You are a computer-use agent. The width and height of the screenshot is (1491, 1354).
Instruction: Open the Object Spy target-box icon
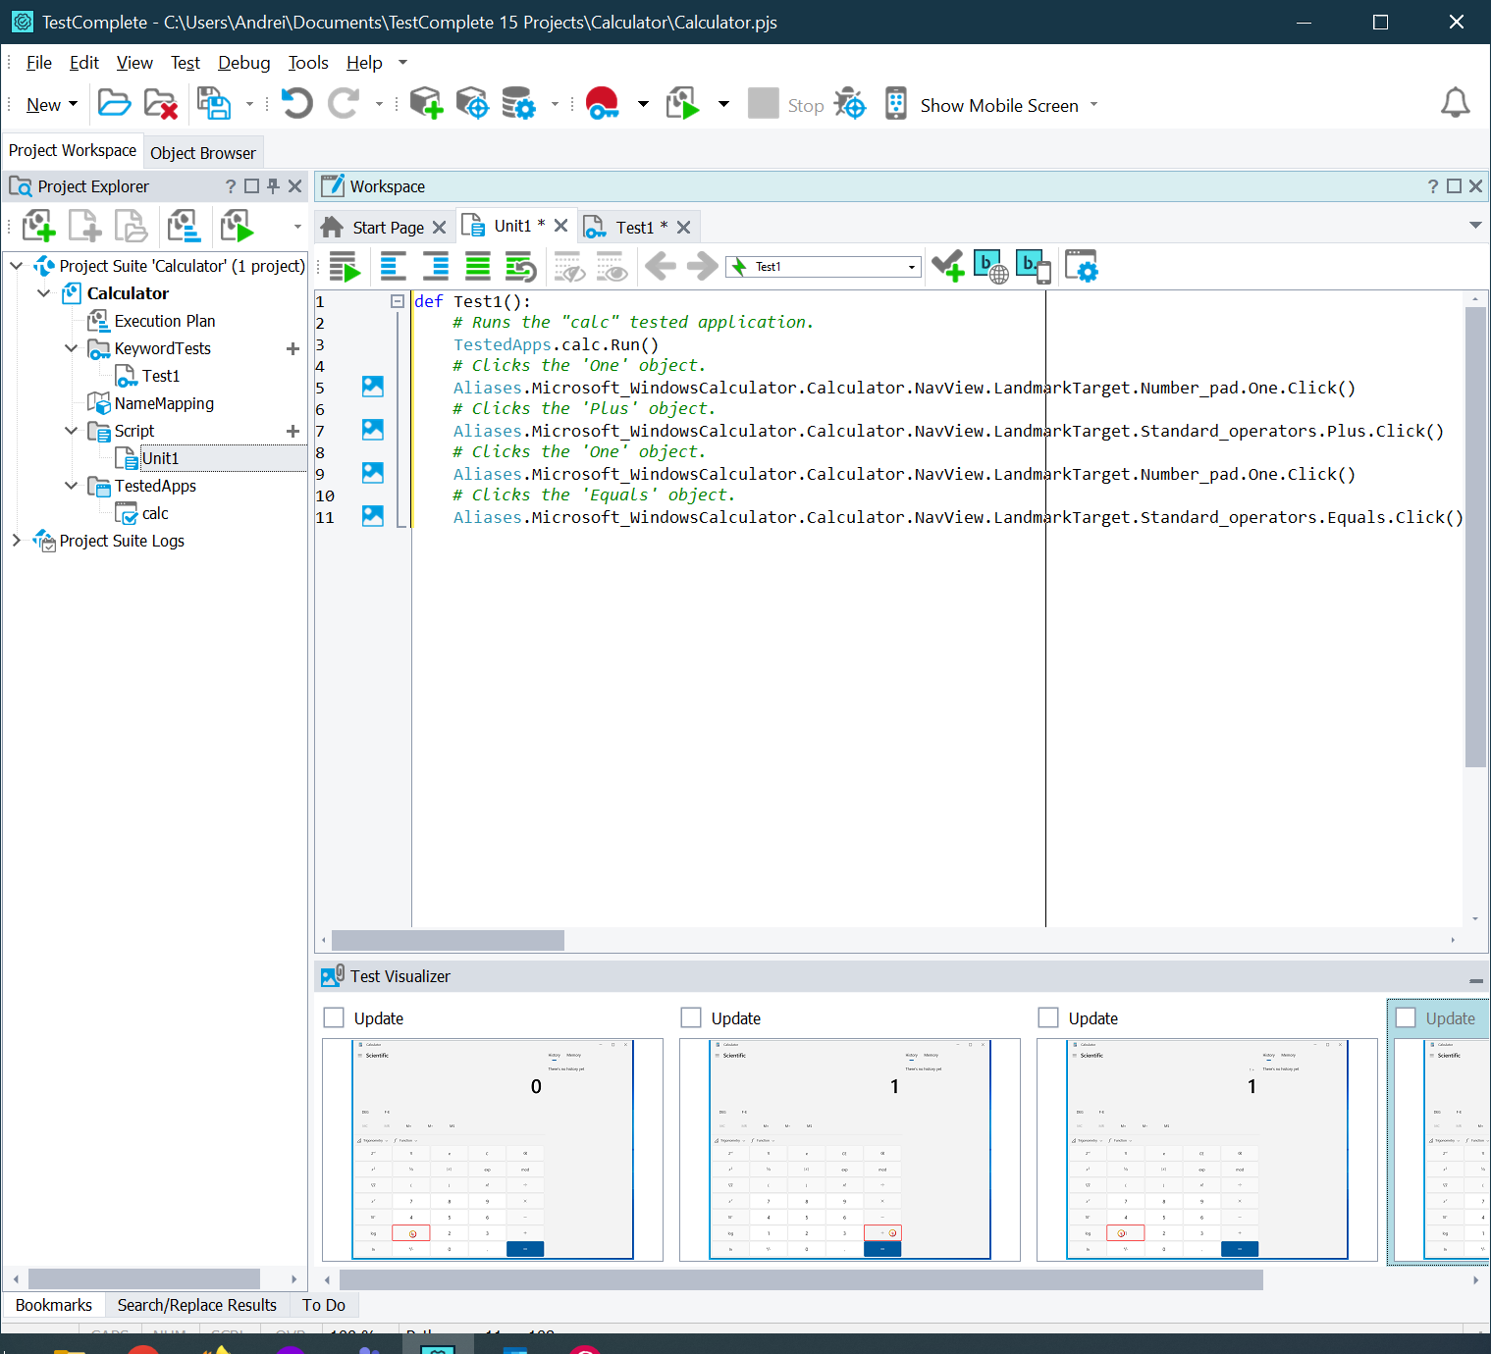point(472,103)
